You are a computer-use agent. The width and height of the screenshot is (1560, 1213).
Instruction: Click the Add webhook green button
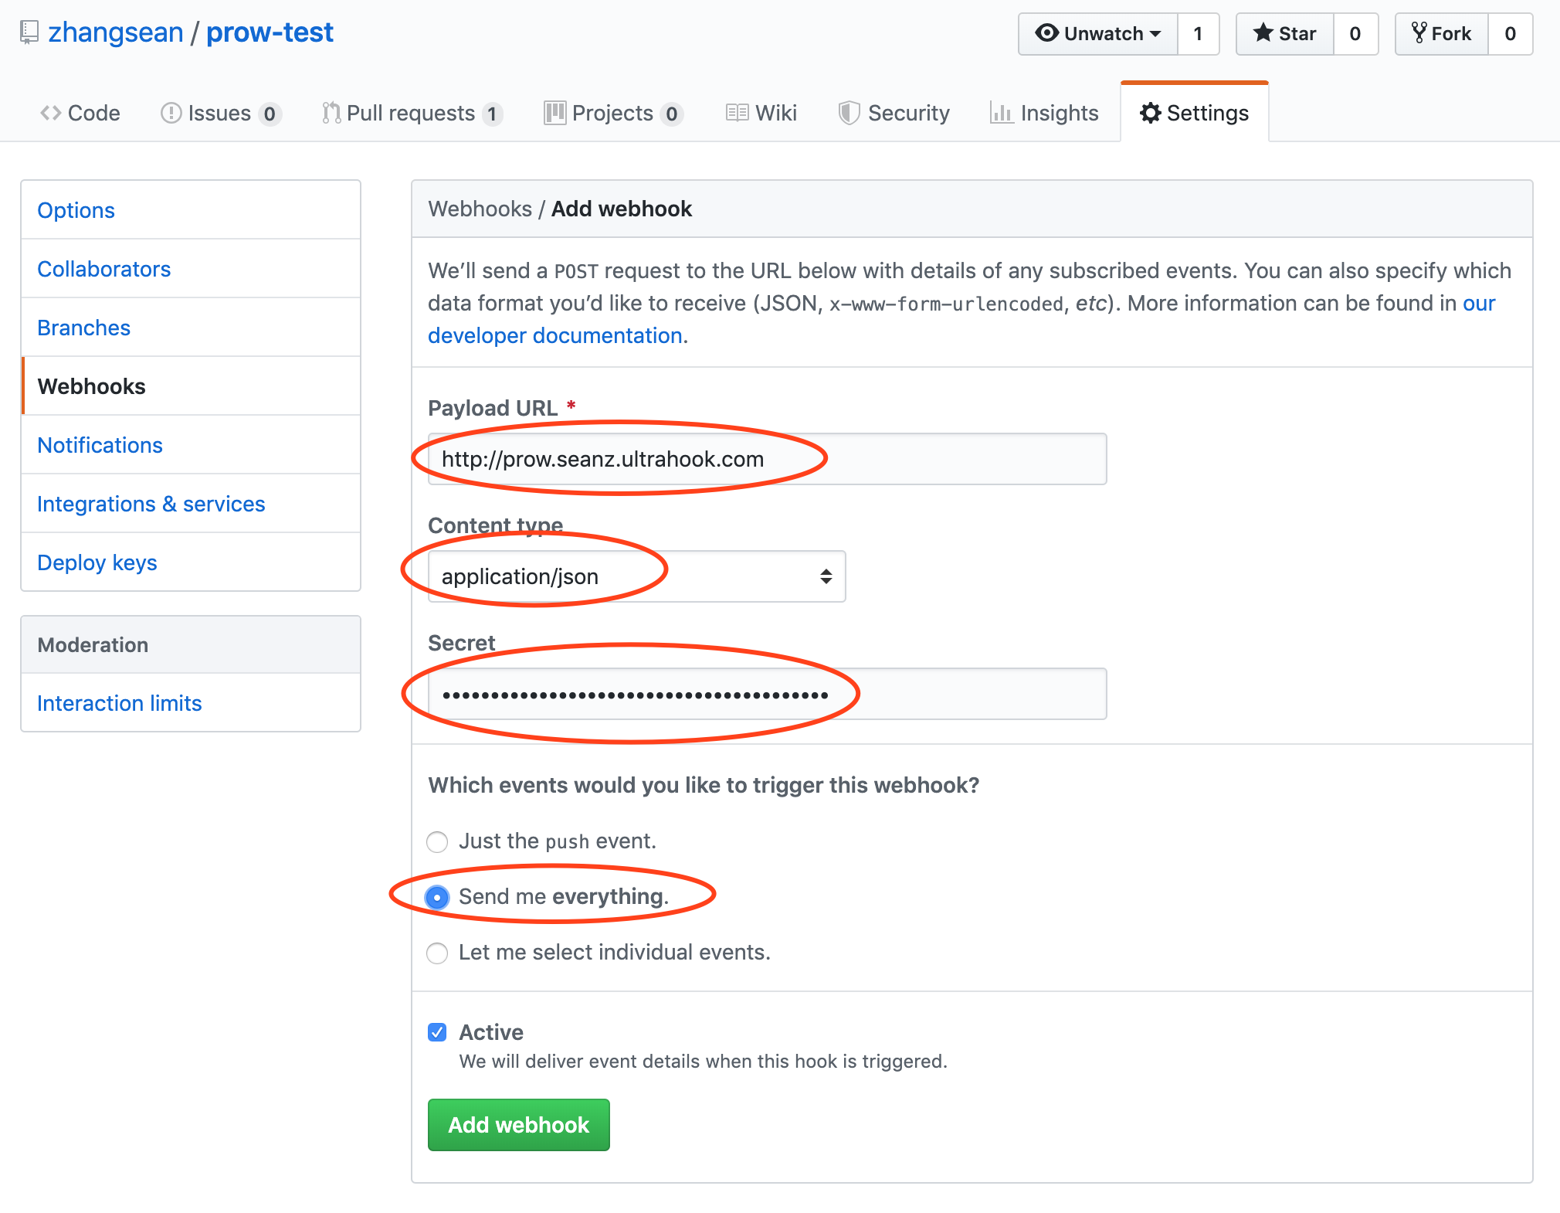(518, 1125)
